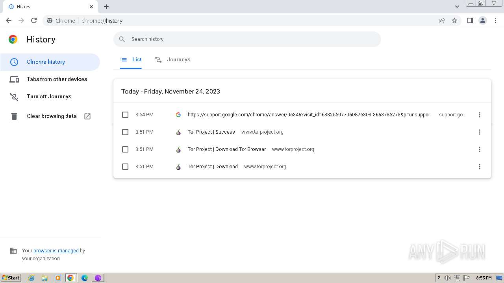The width and height of the screenshot is (504, 283).
Task: Click the taskbar clock showing 8:55 PM
Action: (484, 278)
